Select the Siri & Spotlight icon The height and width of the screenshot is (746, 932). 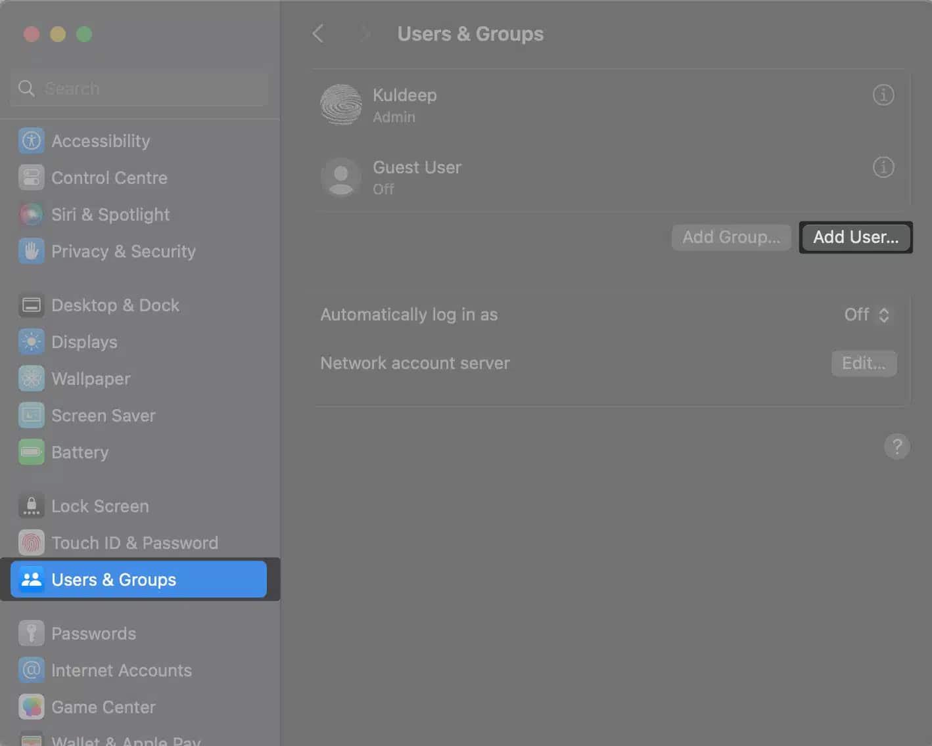[32, 214]
